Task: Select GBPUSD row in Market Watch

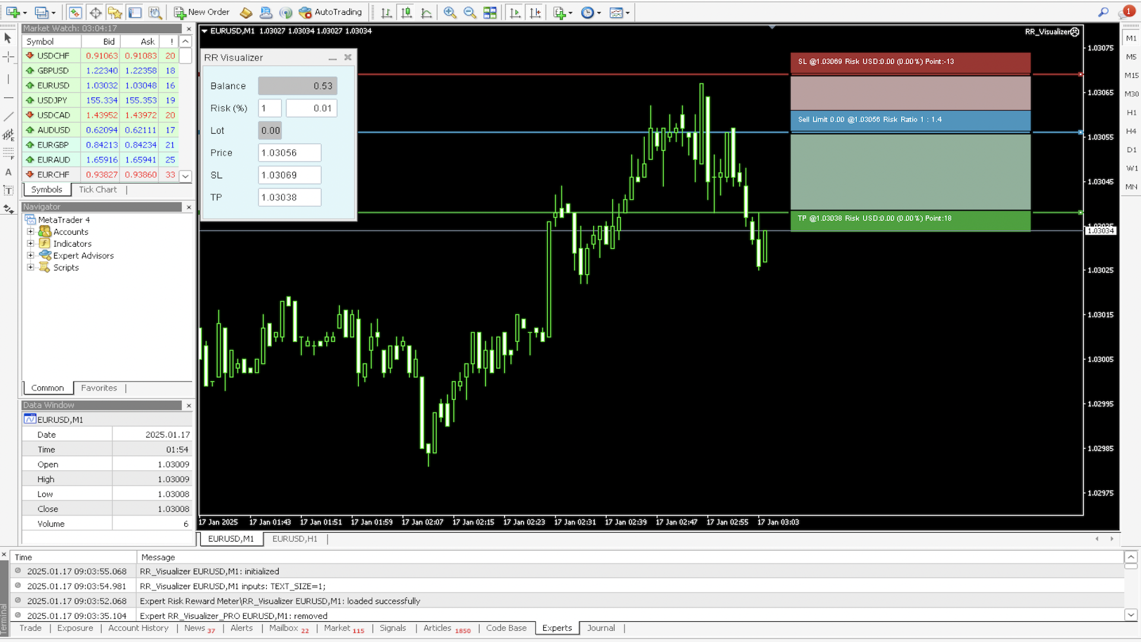Action: (100, 71)
